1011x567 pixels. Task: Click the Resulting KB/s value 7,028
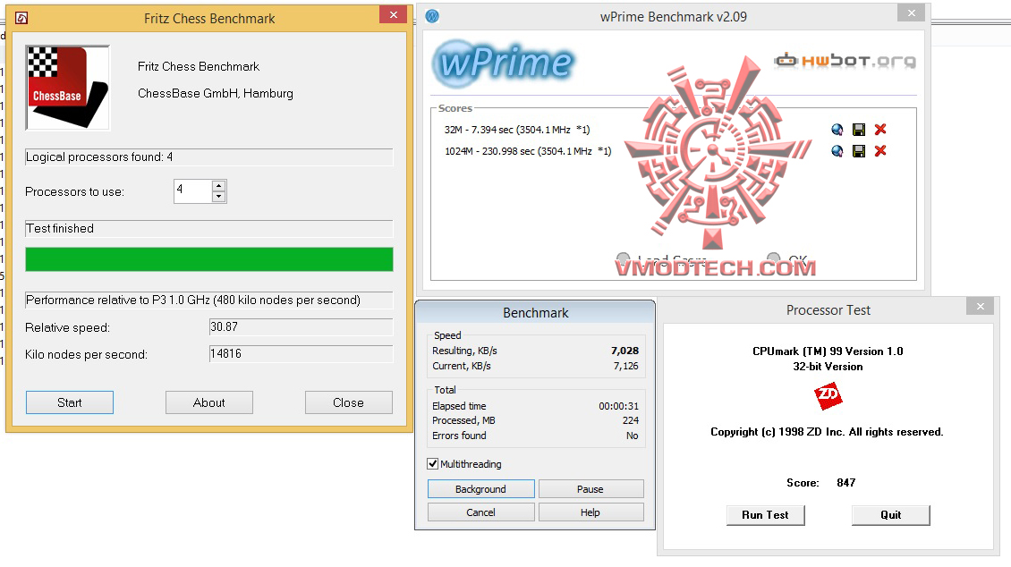pos(624,351)
